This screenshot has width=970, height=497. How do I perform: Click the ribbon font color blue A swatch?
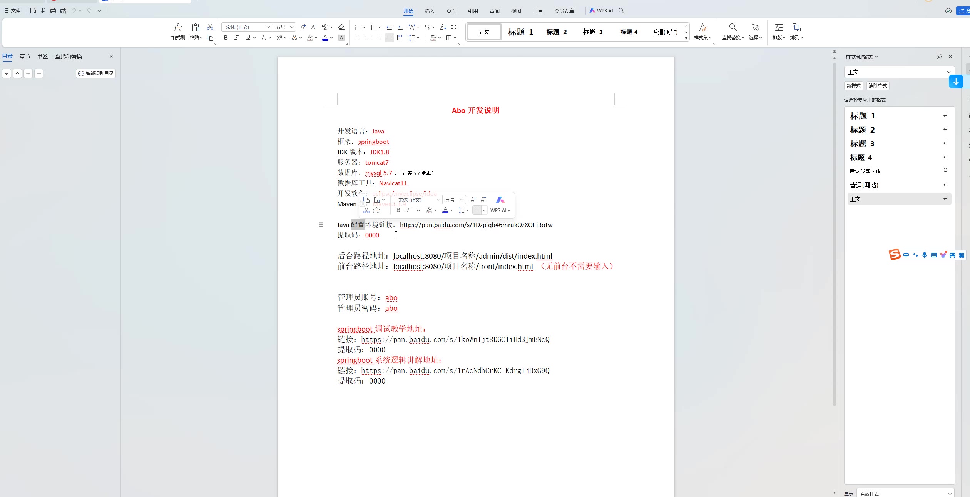pos(325,38)
